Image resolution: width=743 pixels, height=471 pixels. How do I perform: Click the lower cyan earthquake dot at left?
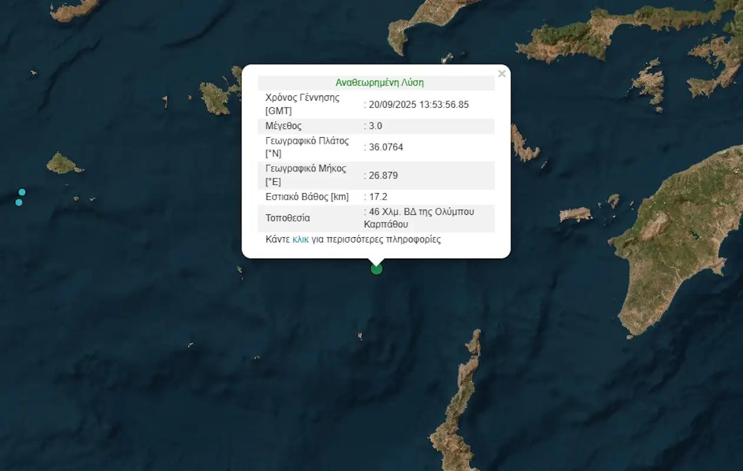tap(18, 202)
